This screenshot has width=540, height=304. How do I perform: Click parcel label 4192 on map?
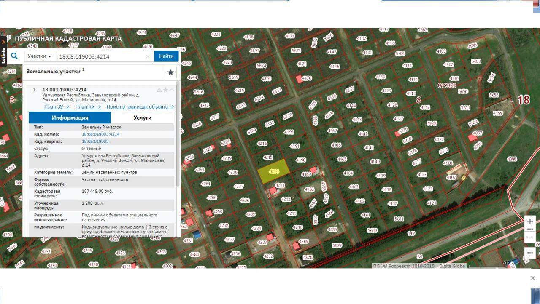pyautogui.click(x=289, y=132)
